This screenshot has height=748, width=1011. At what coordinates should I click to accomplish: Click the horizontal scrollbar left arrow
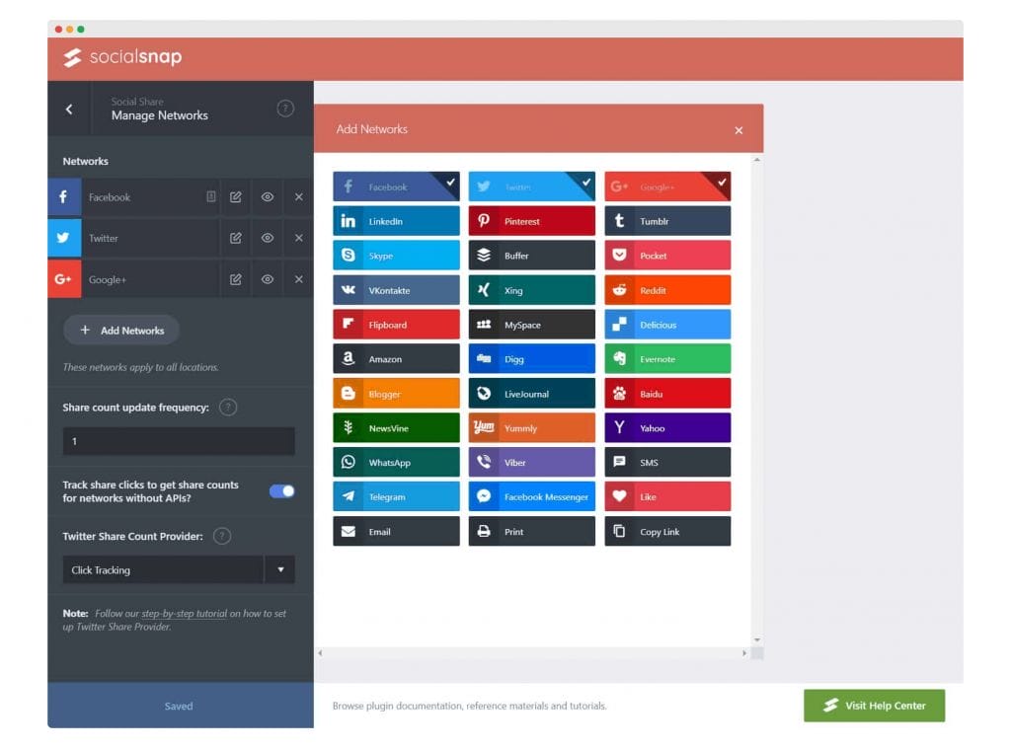coord(321,653)
